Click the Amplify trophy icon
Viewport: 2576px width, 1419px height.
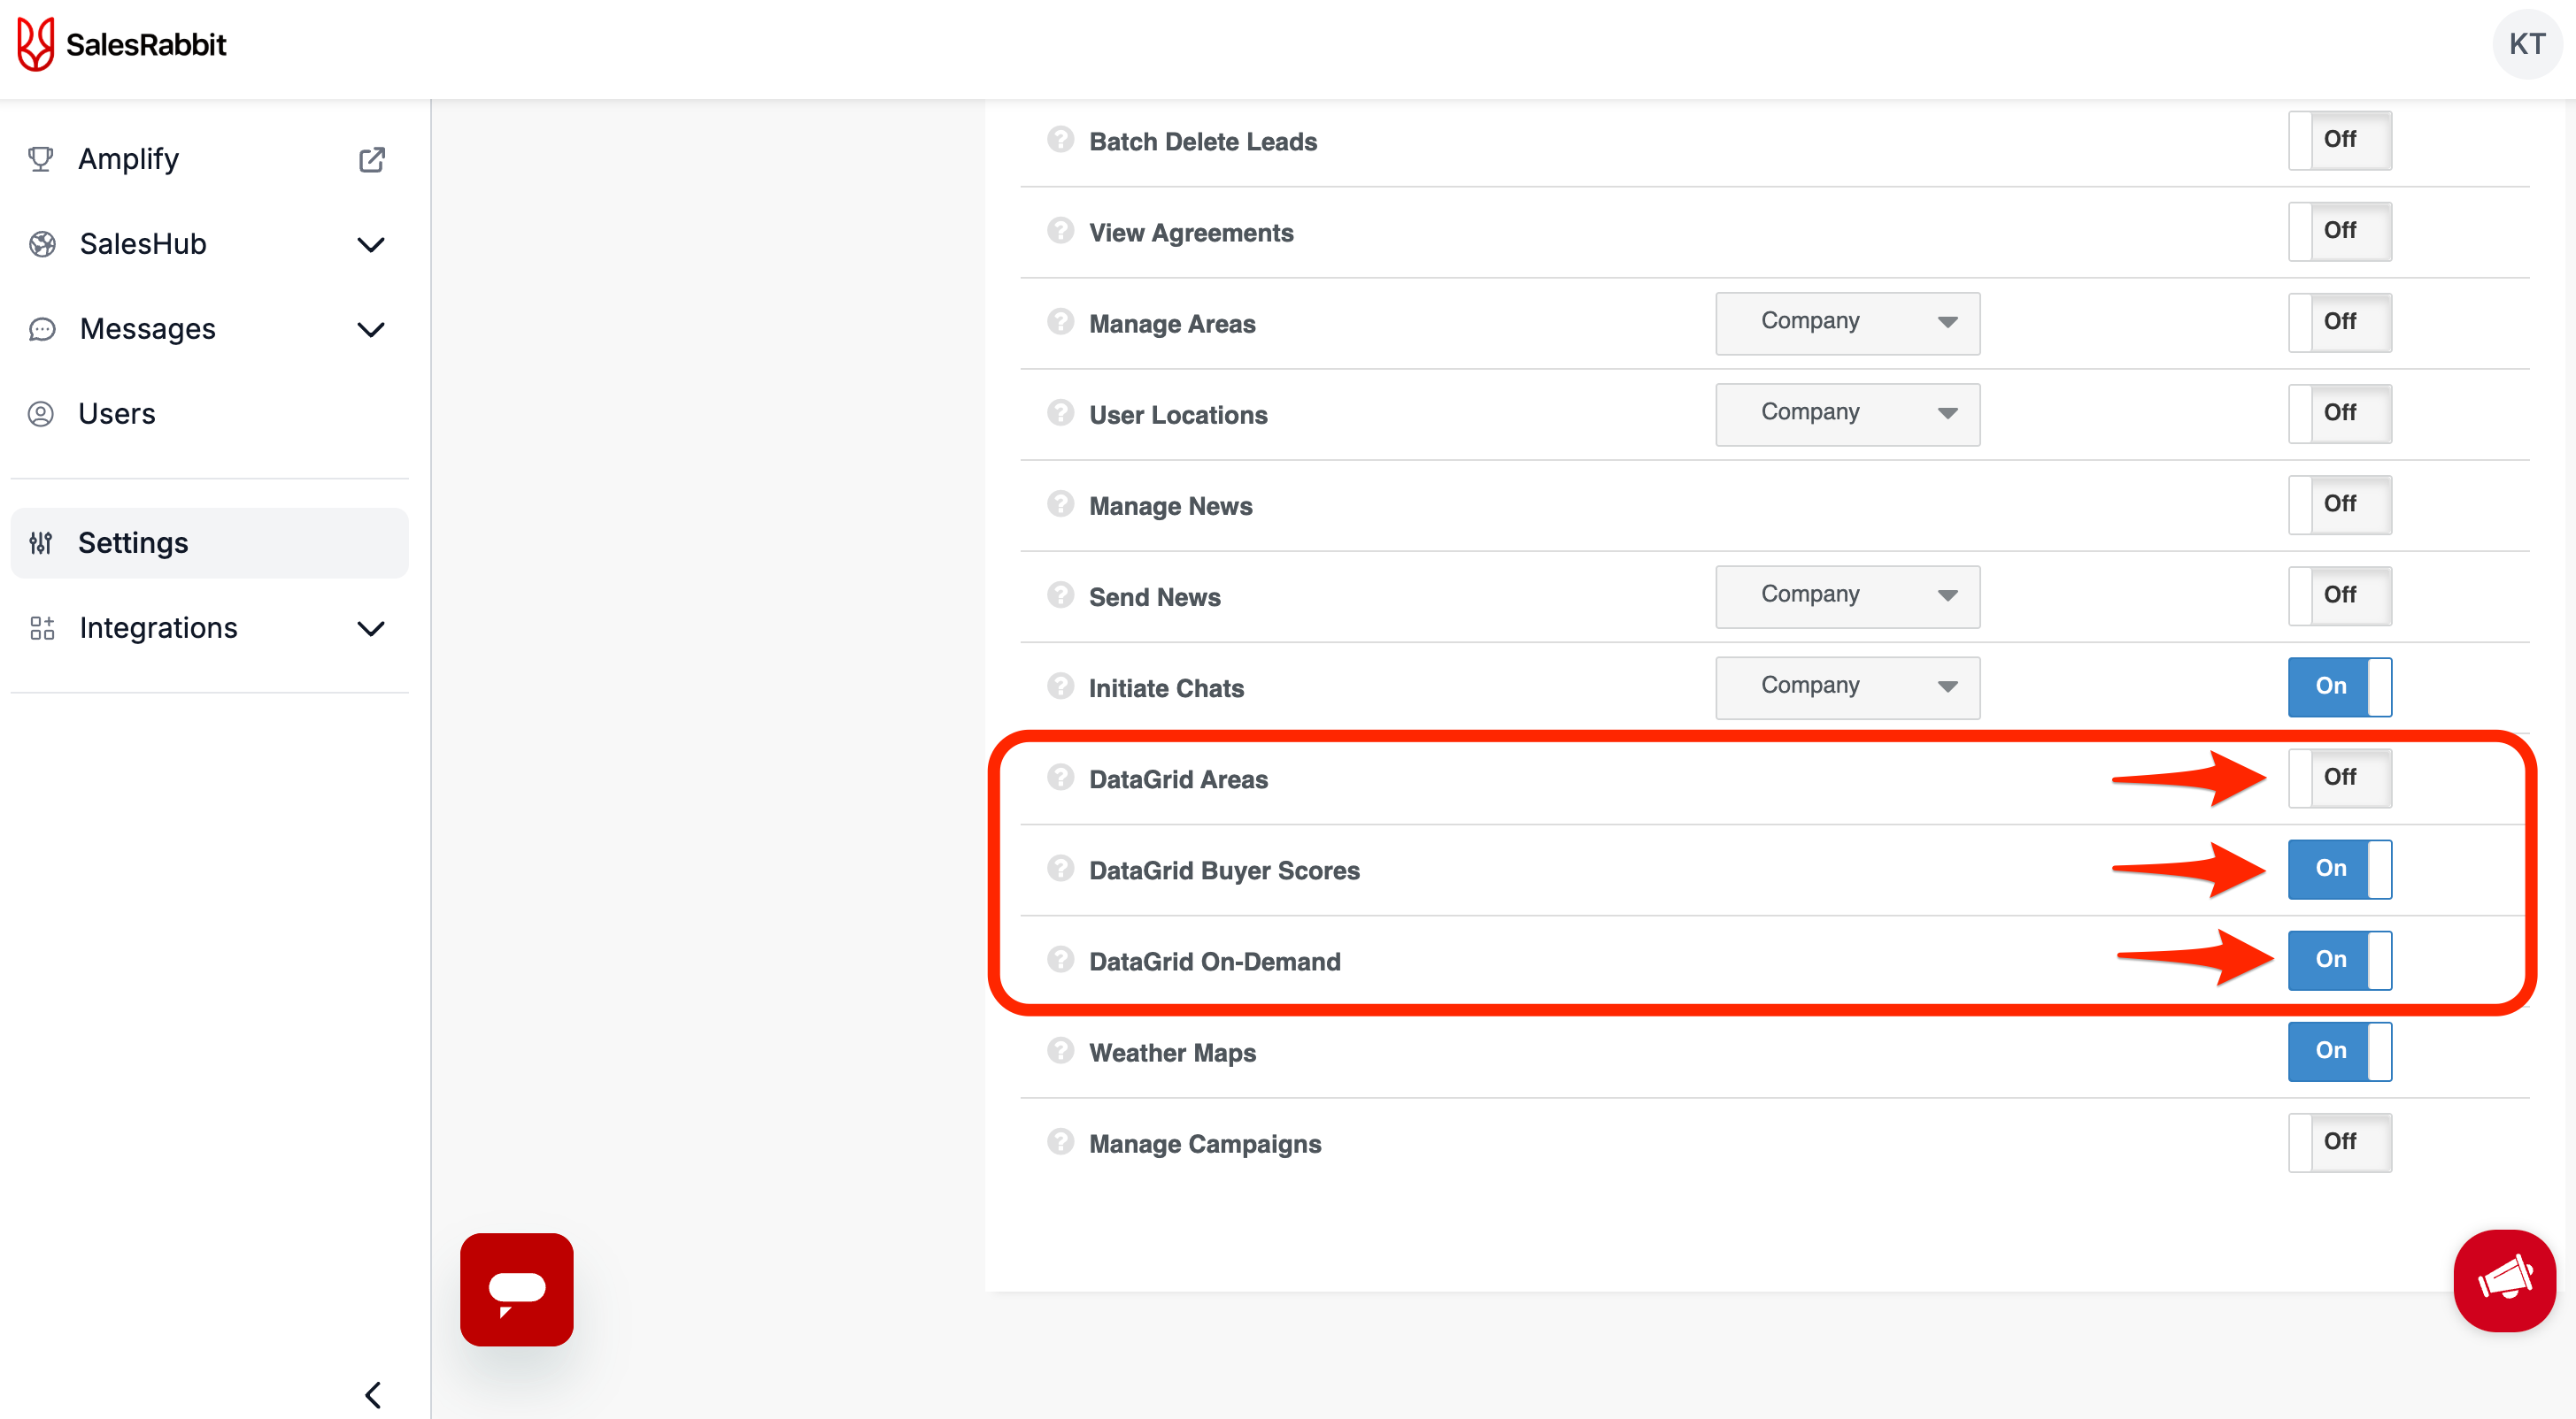click(x=41, y=159)
